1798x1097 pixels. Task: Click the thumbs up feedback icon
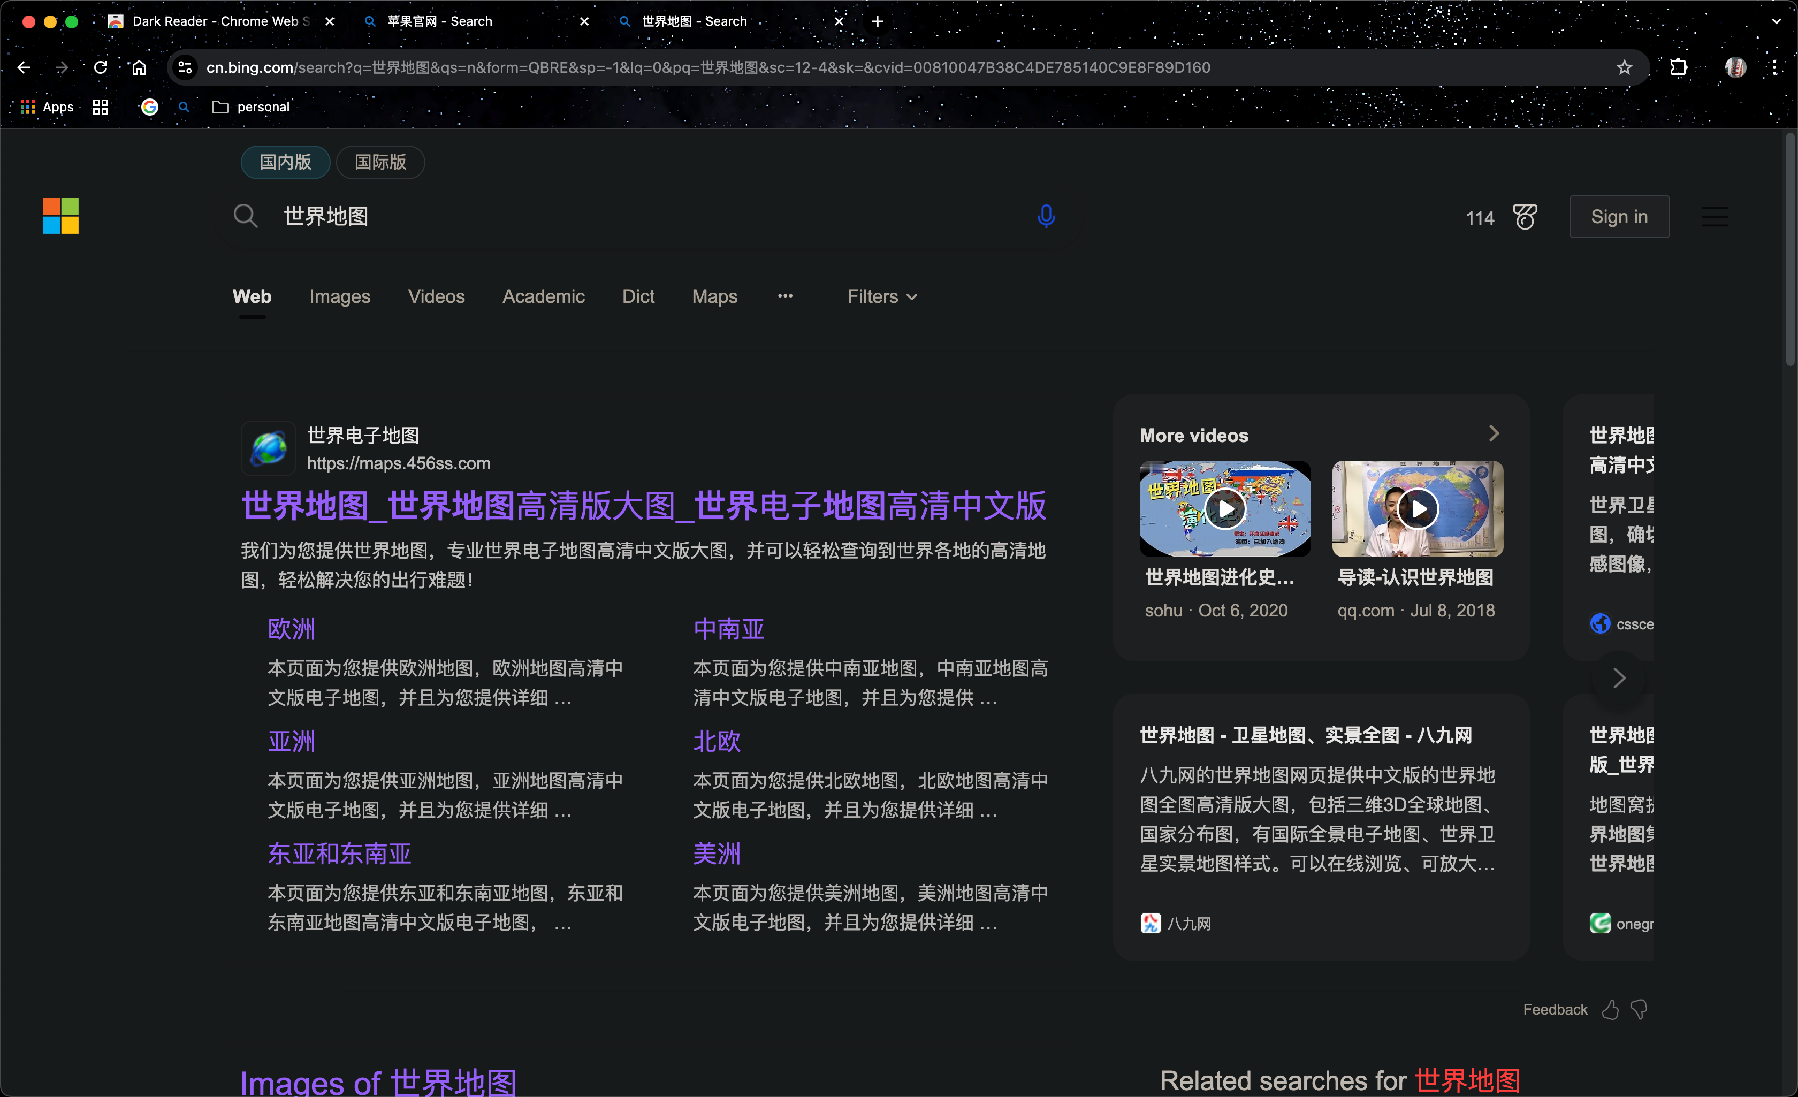point(1610,1009)
